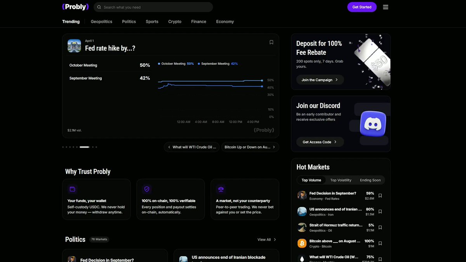The image size is (466, 262).
Task: Open the Fed rate hike building thumbnail
Action: click(74, 46)
